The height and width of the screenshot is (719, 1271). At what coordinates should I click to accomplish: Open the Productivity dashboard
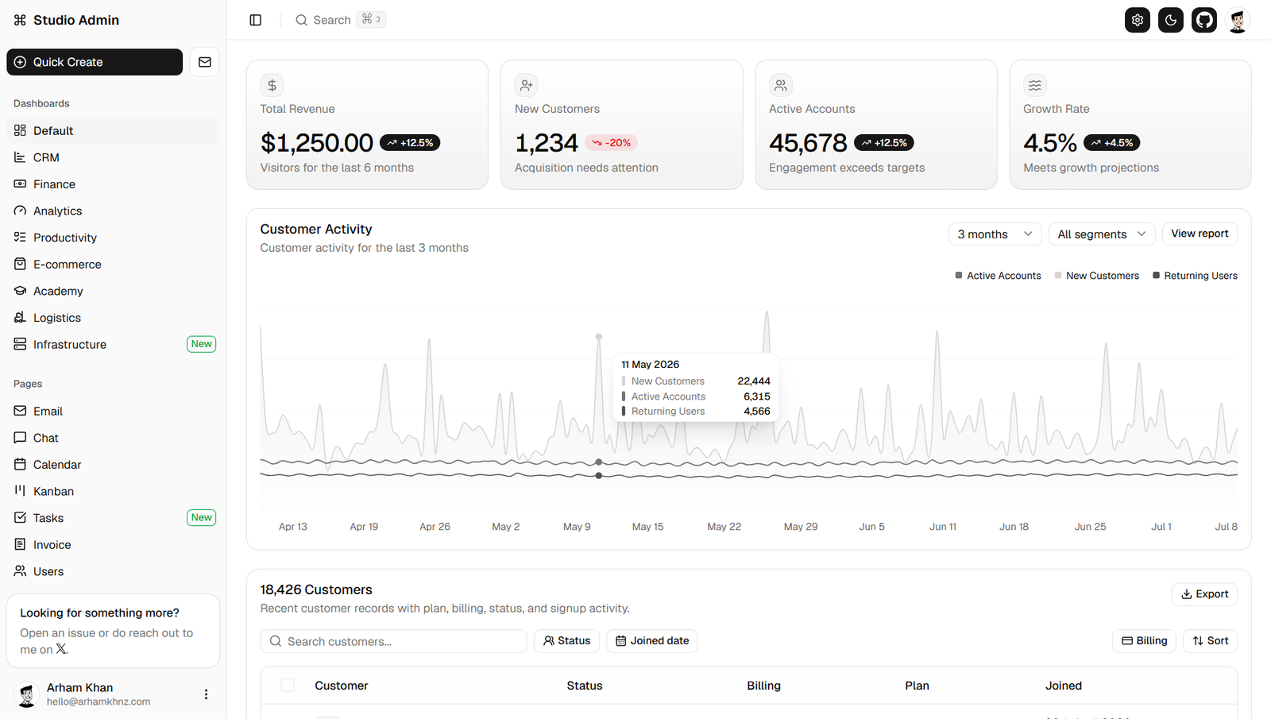[113, 238]
